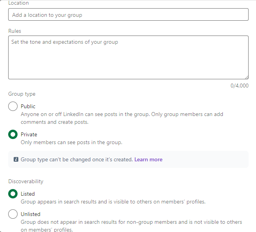Image resolution: width=256 pixels, height=232 pixels.
Task: Click the "Public" option label text
Action: pos(28,106)
